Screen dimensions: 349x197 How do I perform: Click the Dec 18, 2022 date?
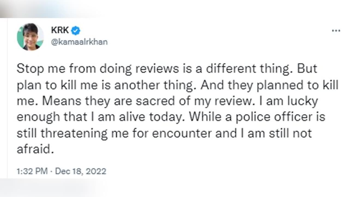pos(80,171)
